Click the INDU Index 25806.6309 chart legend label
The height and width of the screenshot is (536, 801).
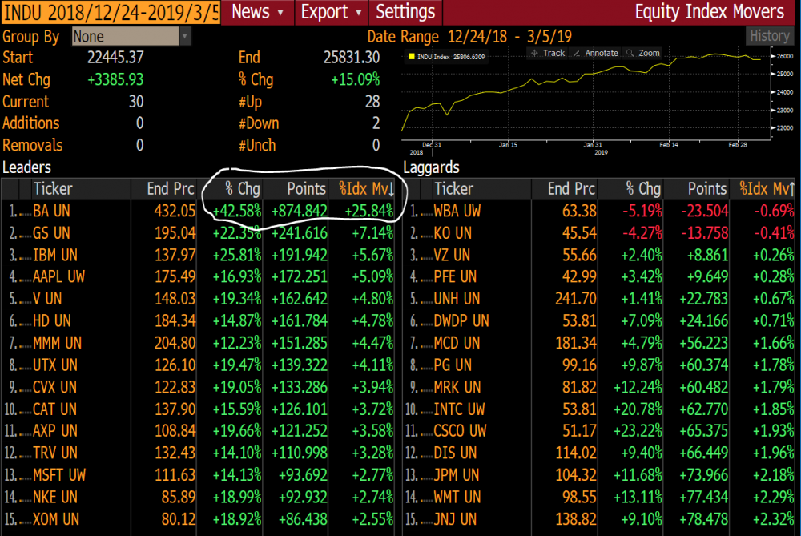pyautogui.click(x=451, y=57)
